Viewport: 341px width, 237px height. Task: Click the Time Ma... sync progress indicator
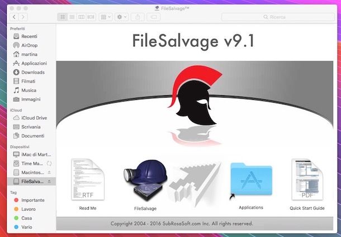click(x=49, y=163)
